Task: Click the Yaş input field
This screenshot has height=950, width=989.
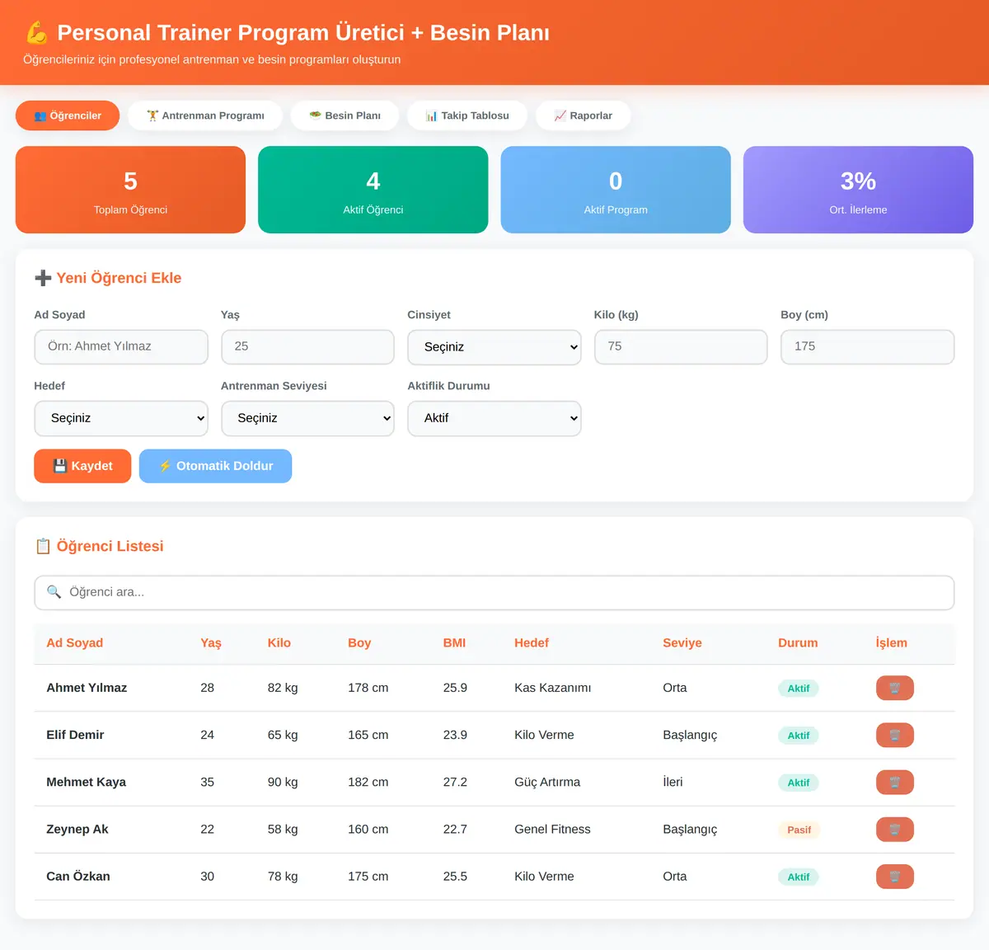Action: click(x=307, y=347)
